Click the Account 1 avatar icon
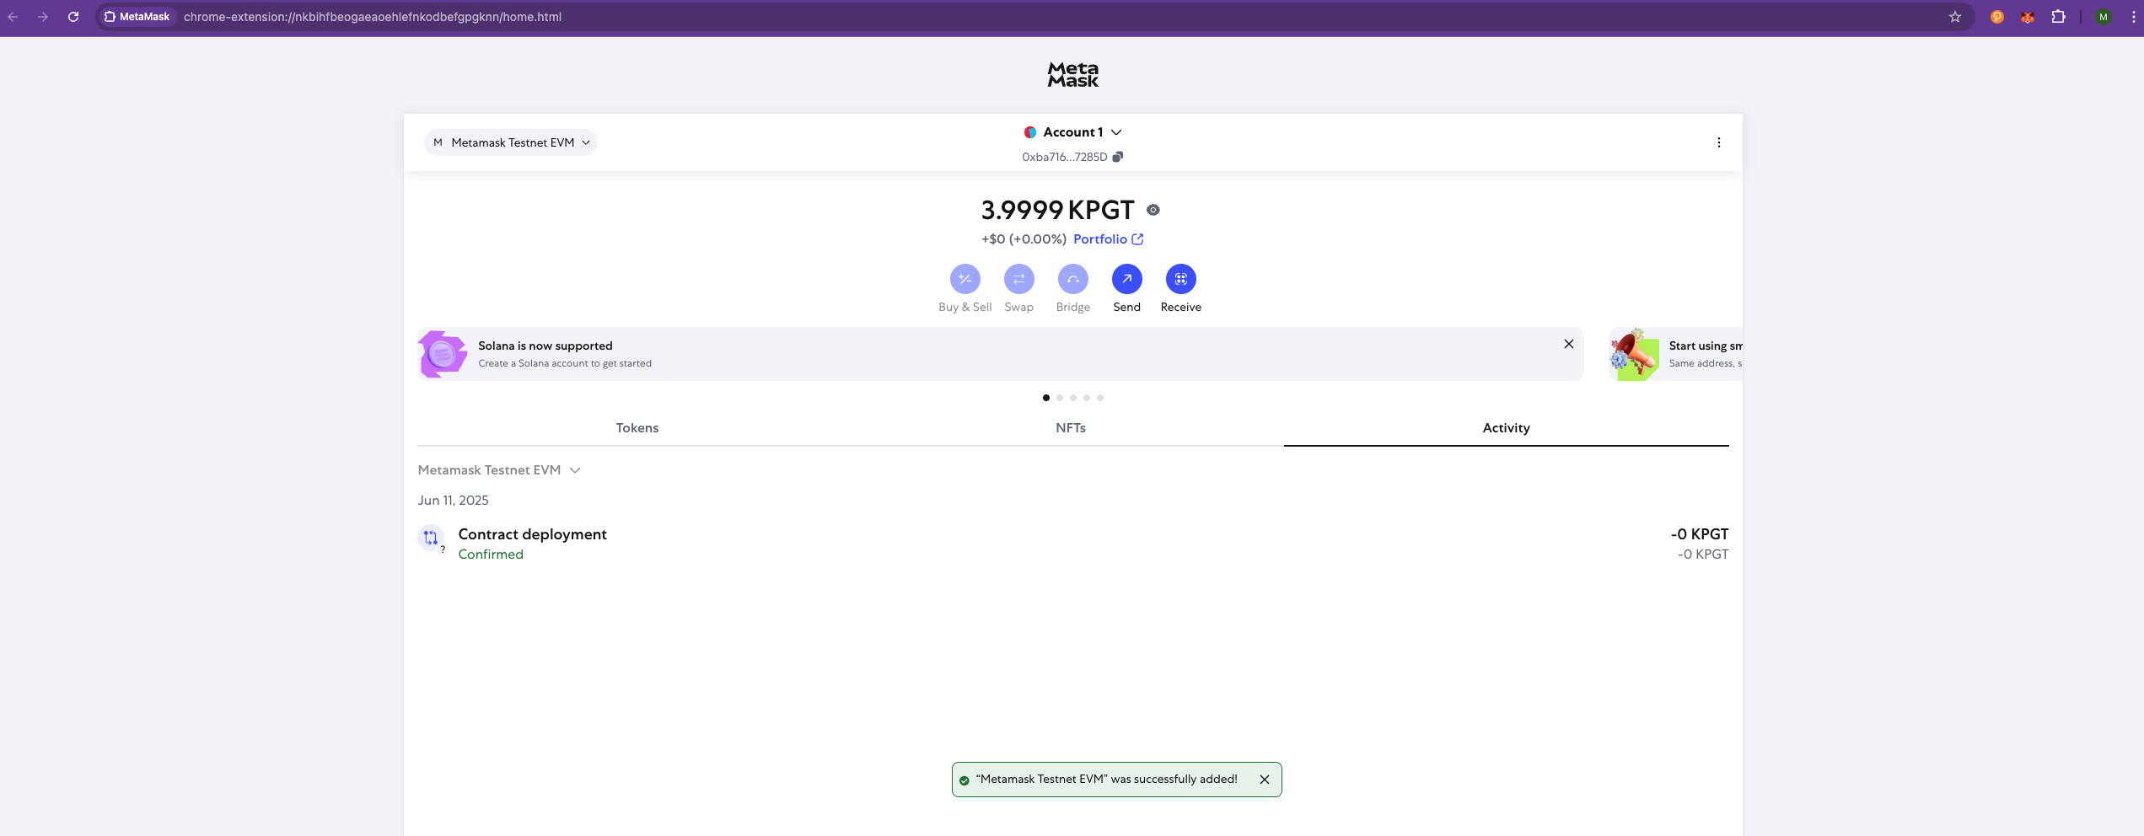The height and width of the screenshot is (836, 2144). click(1029, 132)
